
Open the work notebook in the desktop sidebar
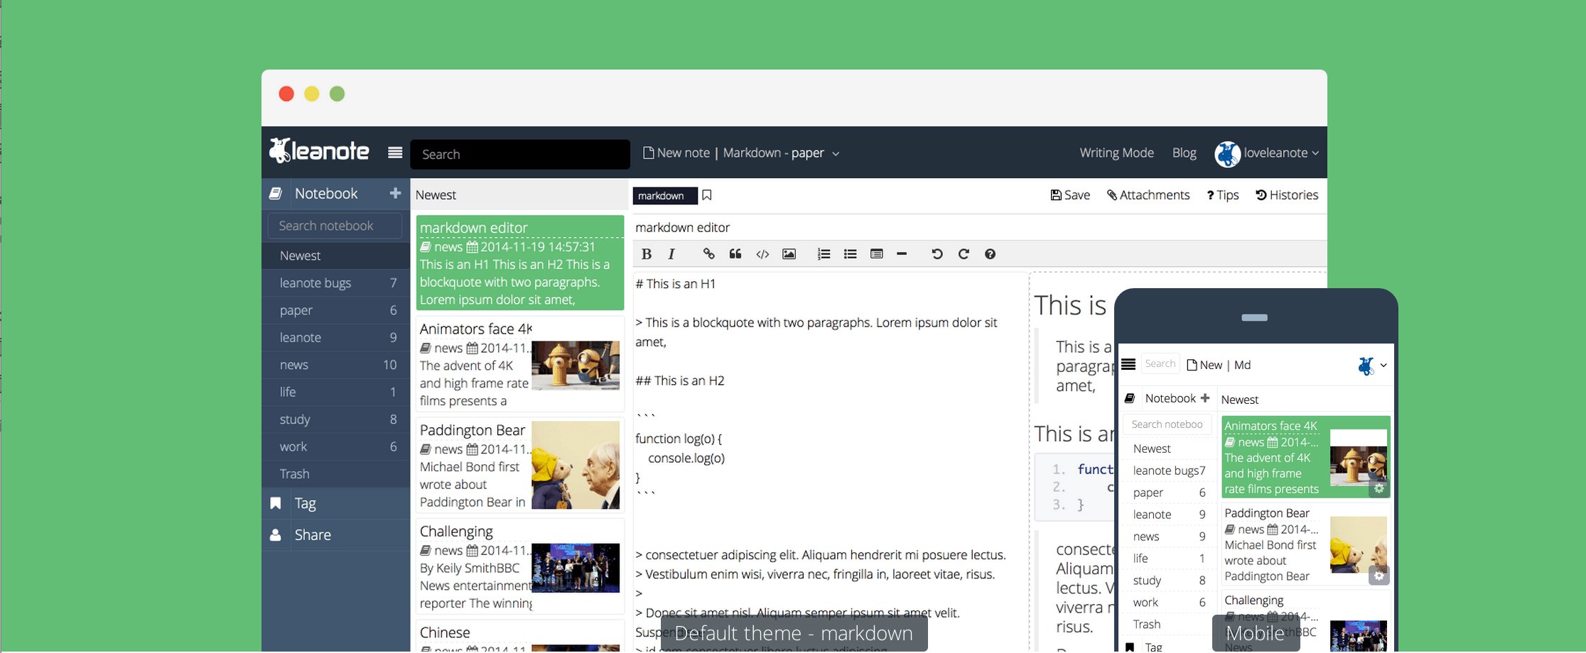(335, 446)
